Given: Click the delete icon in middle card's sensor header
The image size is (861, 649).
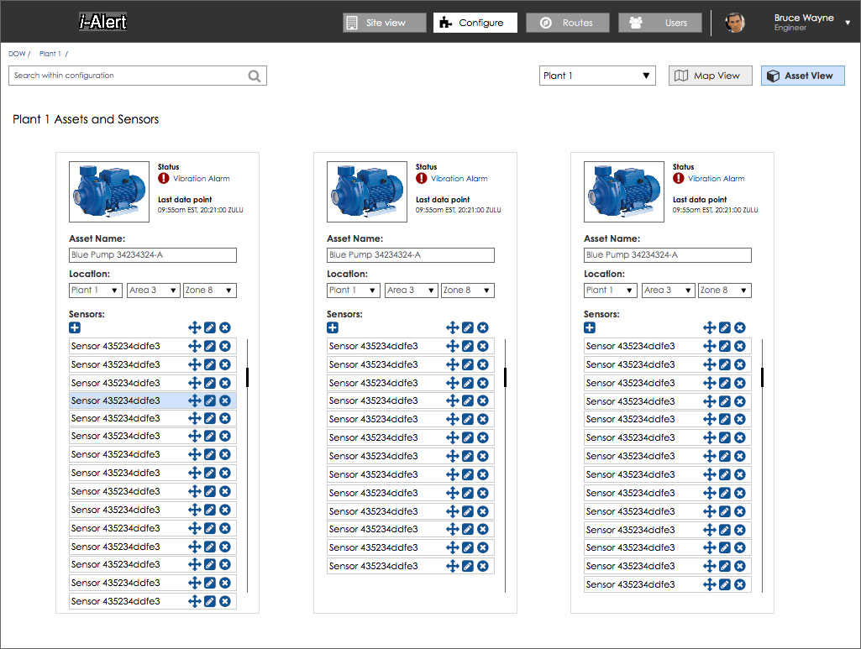Looking at the screenshot, I should click(x=483, y=328).
